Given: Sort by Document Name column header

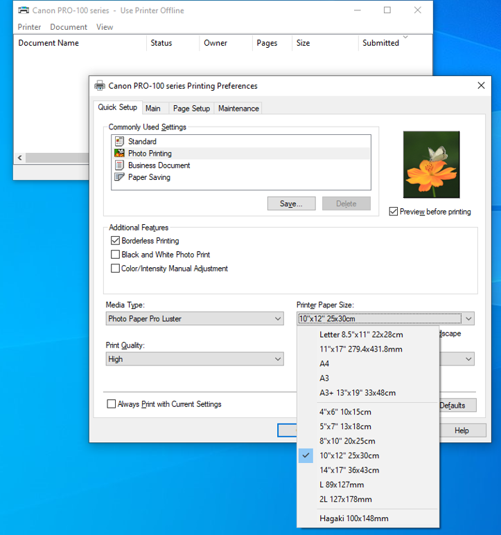Looking at the screenshot, I should coord(80,43).
